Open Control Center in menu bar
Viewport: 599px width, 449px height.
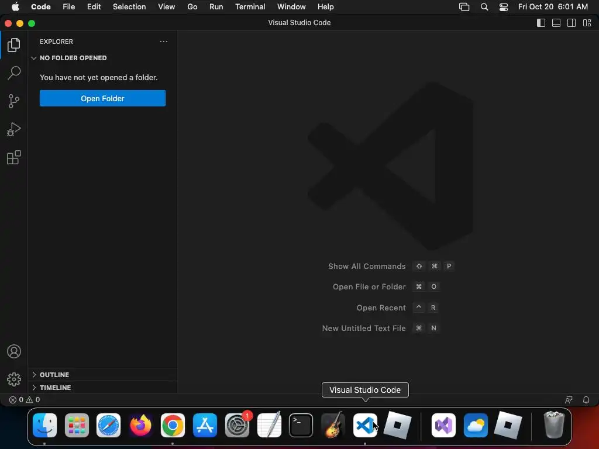[504, 7]
